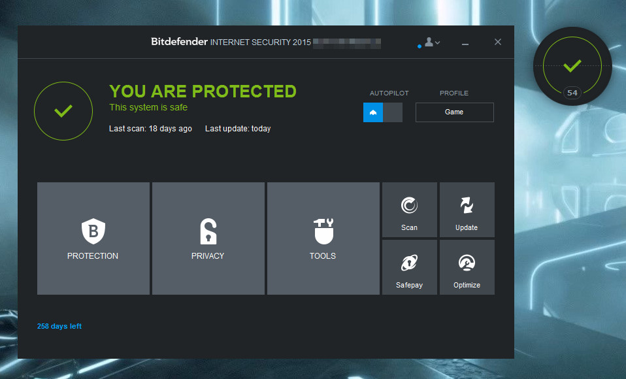This screenshot has height=379, width=626.
Task: Open the Tools tile
Action: [x=323, y=239]
